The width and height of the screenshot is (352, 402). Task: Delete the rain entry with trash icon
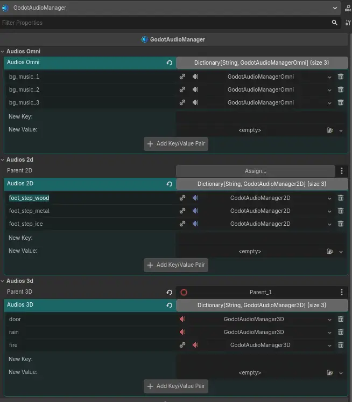(341, 332)
